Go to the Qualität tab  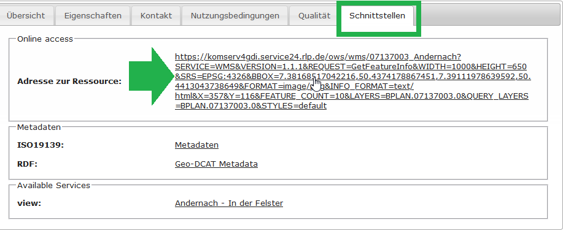pos(314,16)
